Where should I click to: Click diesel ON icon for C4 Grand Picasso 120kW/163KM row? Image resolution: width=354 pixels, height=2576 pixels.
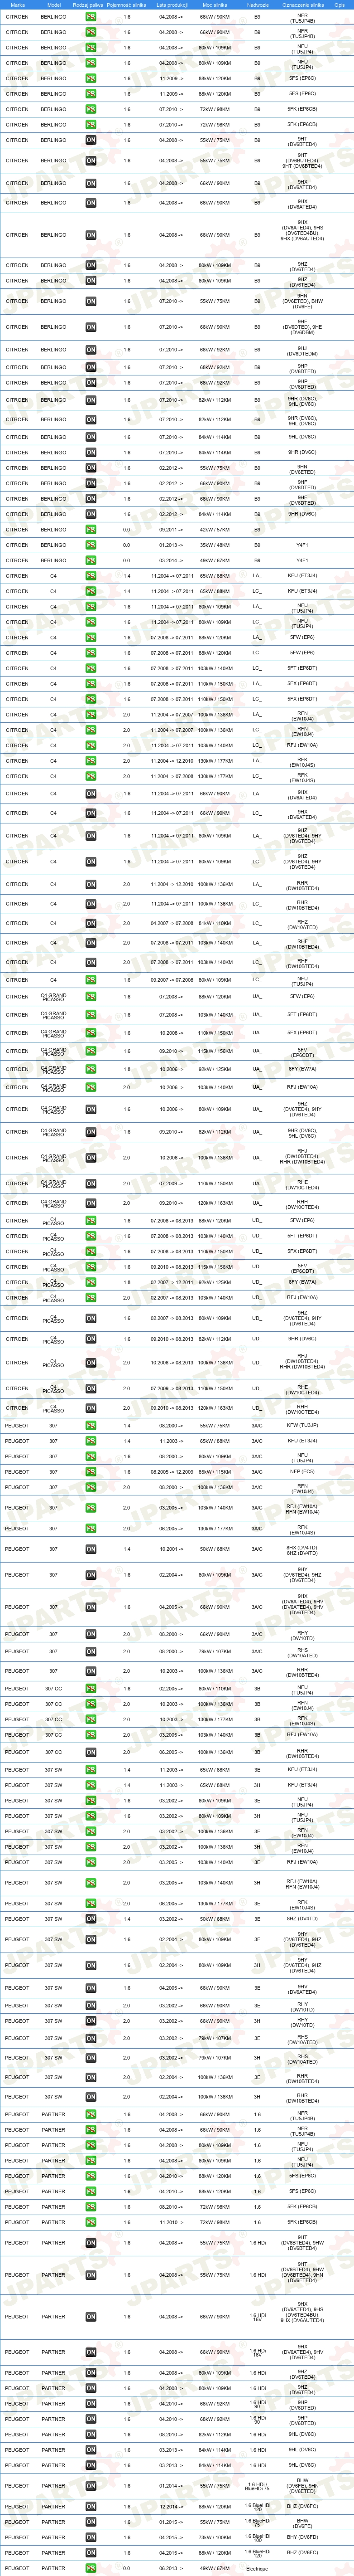pyautogui.click(x=91, y=1203)
